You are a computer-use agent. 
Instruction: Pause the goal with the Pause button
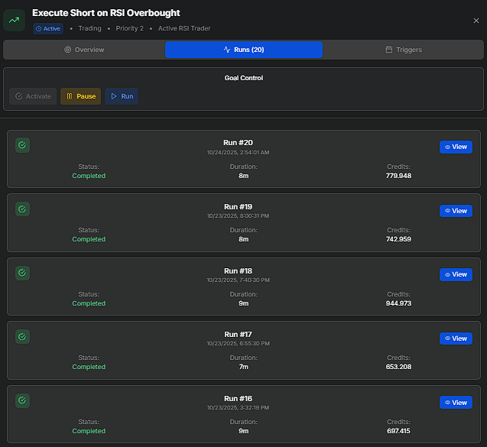(x=80, y=96)
